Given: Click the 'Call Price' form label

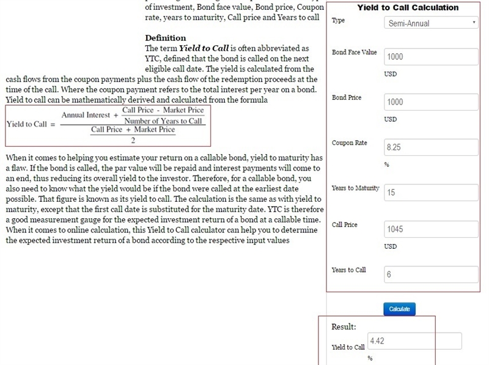Looking at the screenshot, I should tap(345, 224).
